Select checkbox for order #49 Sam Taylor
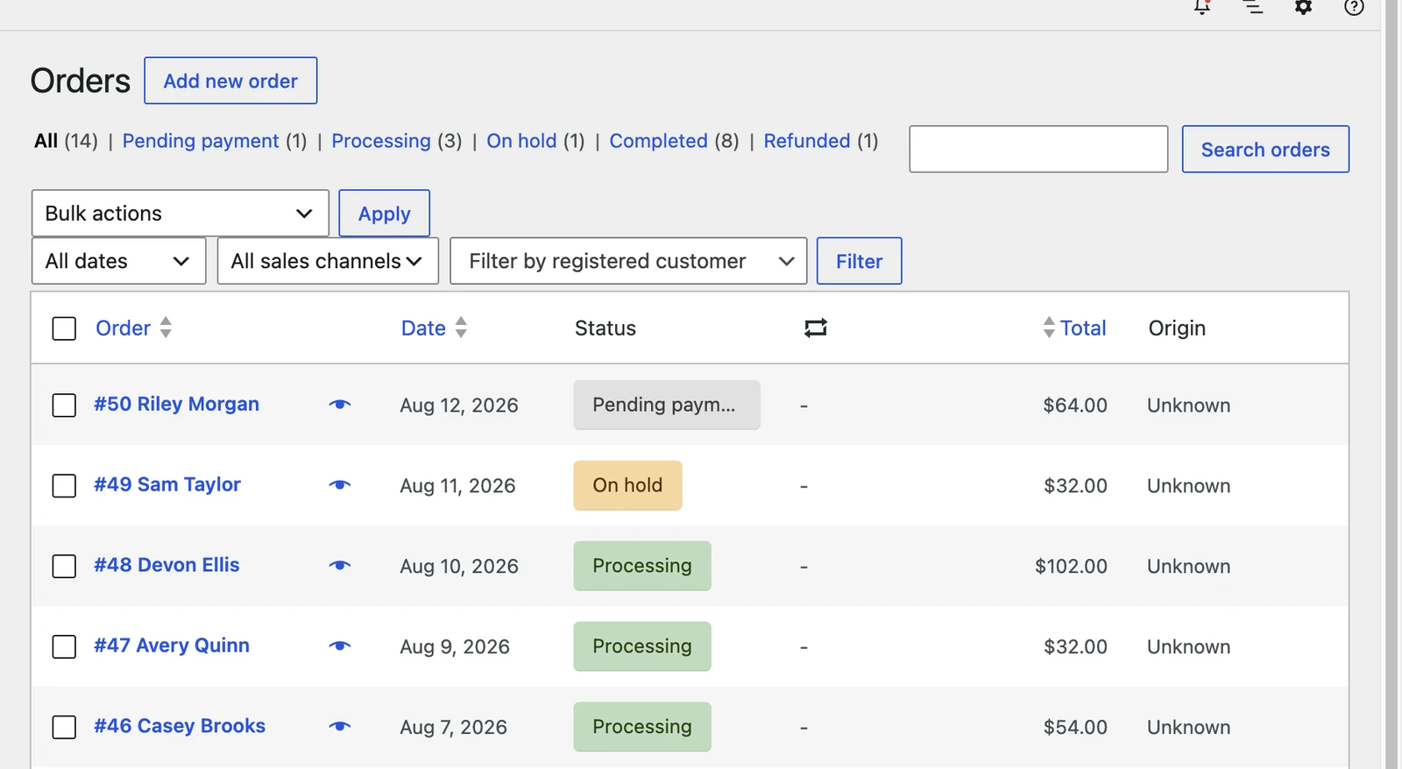Image resolution: width=1402 pixels, height=769 pixels. [64, 486]
